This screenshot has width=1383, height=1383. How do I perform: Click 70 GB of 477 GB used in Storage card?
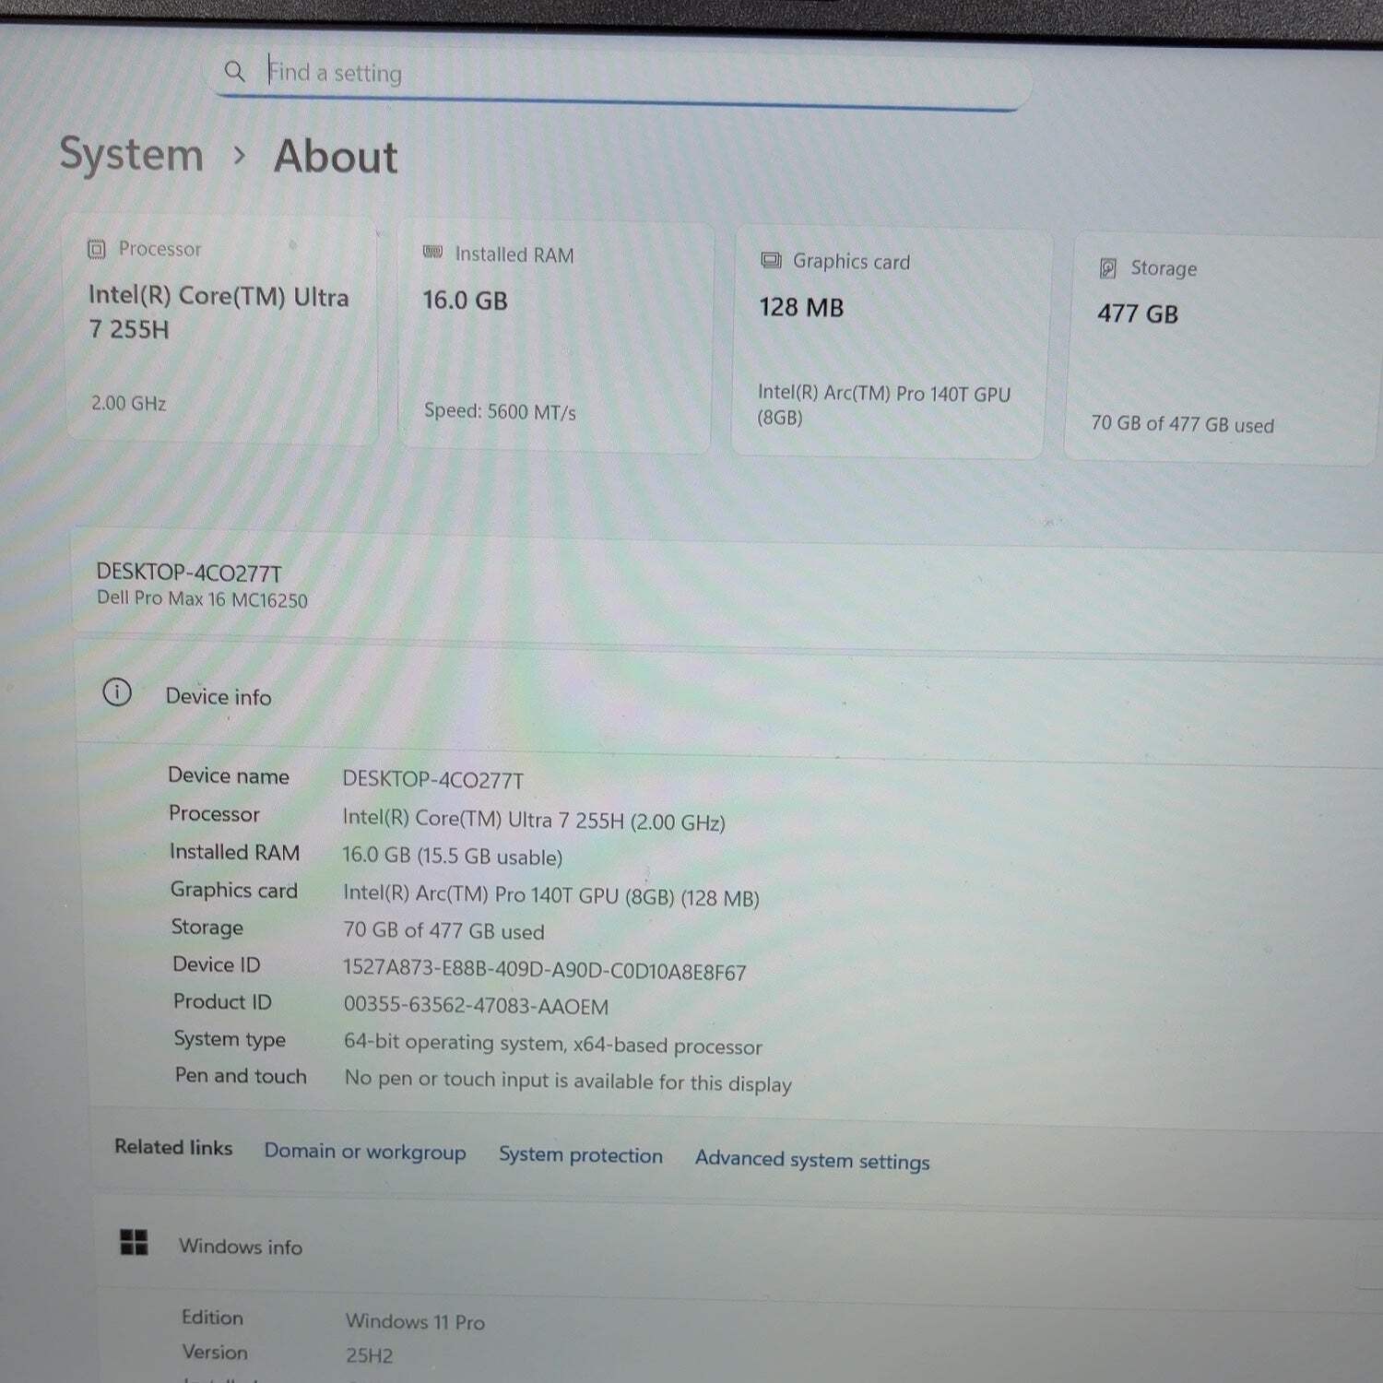[x=1182, y=424]
